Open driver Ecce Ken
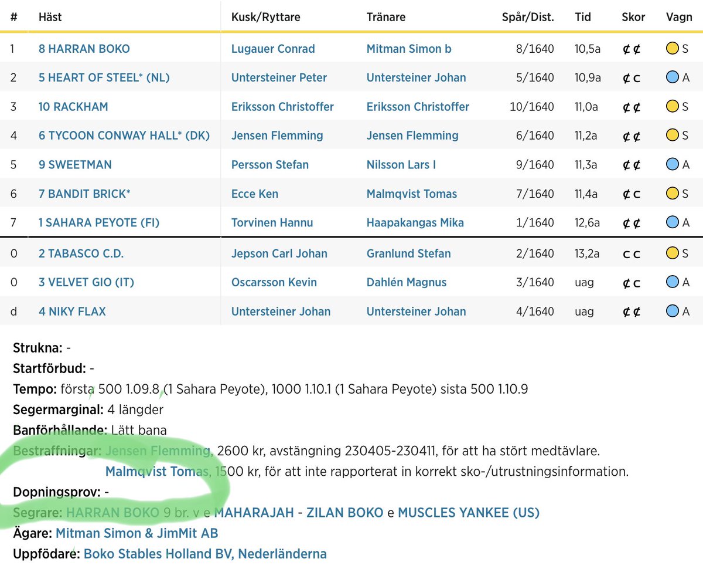This screenshot has height=579, width=703. coord(255,194)
